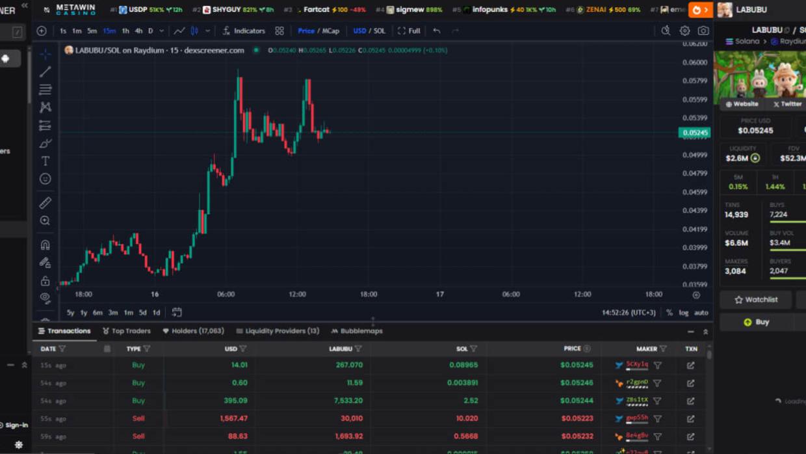Open the token Website link

[x=742, y=104]
